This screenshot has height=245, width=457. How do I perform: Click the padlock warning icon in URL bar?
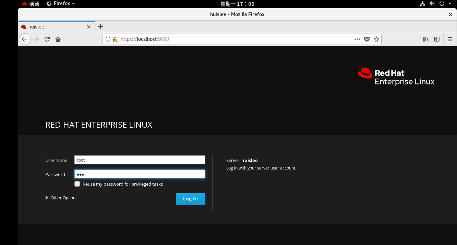point(115,39)
